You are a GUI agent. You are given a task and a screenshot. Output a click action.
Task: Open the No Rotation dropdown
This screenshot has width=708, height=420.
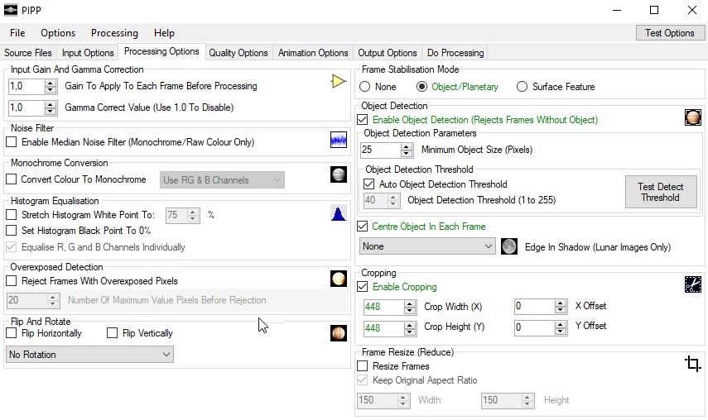click(89, 355)
